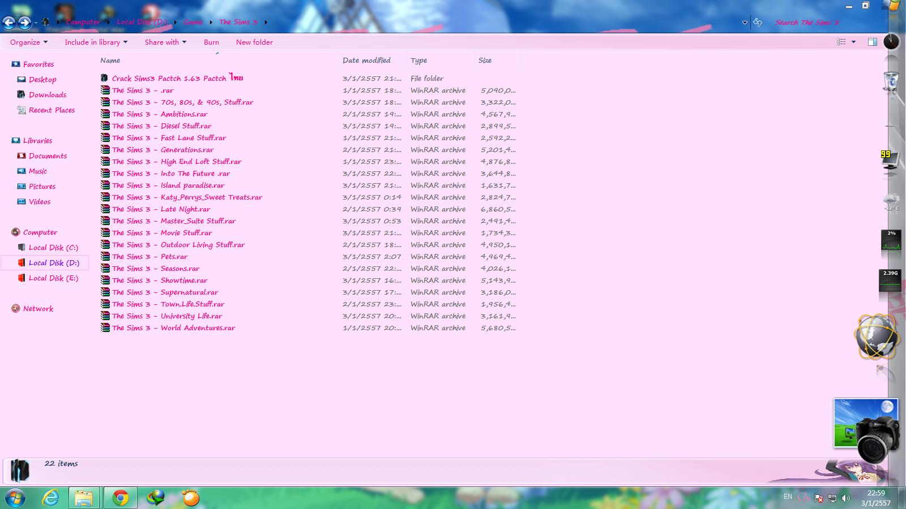The height and width of the screenshot is (509, 906).
Task: Open the Recycle Bin gadget icon
Action: pyautogui.click(x=891, y=81)
